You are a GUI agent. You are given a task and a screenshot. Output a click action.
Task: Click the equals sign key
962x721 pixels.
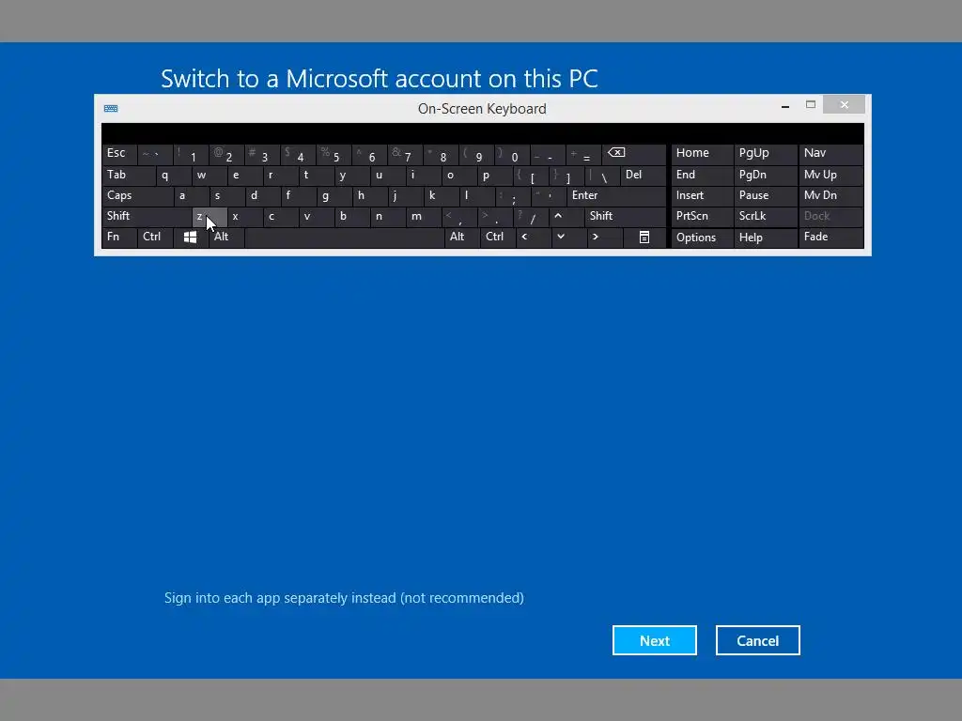(583, 154)
